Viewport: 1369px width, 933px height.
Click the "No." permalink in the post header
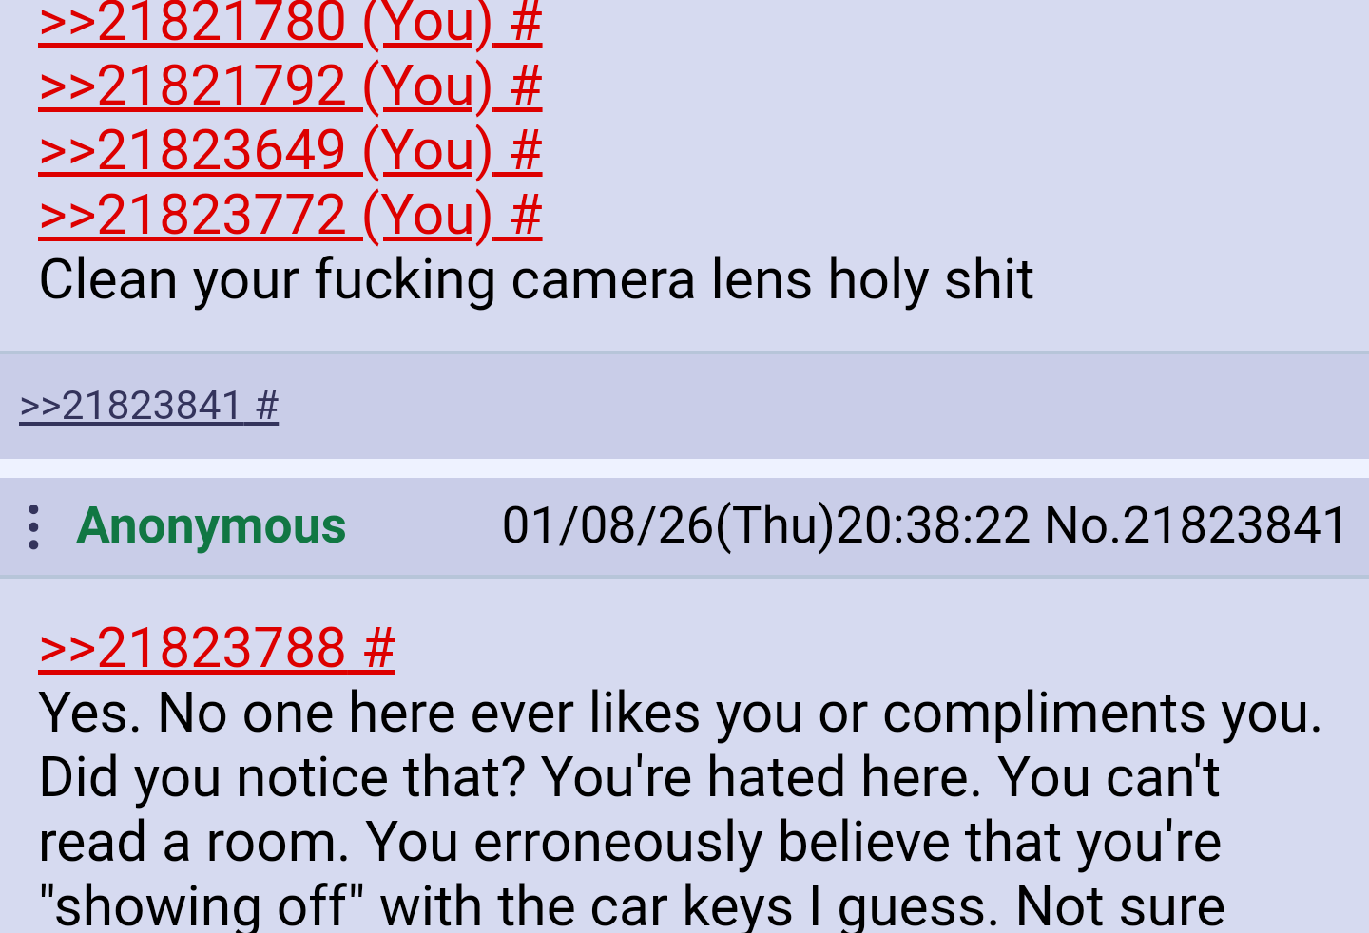(x=1083, y=525)
